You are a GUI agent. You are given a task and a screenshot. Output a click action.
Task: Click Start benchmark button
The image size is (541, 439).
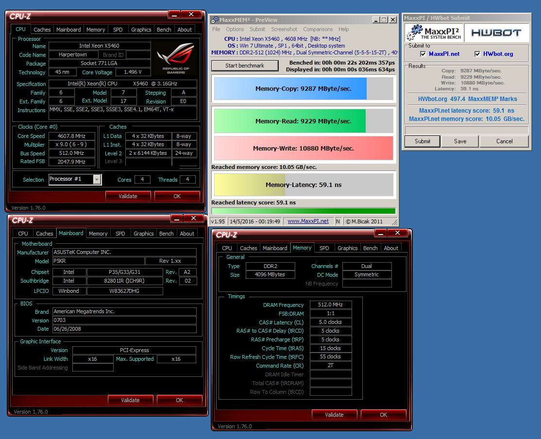pyautogui.click(x=245, y=66)
